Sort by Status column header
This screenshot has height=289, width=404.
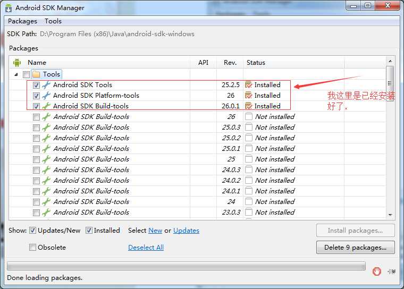256,63
